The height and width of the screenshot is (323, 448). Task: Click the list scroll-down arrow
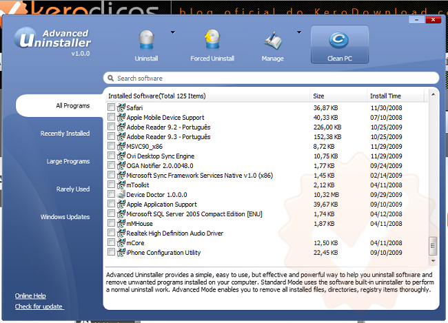[433, 261]
